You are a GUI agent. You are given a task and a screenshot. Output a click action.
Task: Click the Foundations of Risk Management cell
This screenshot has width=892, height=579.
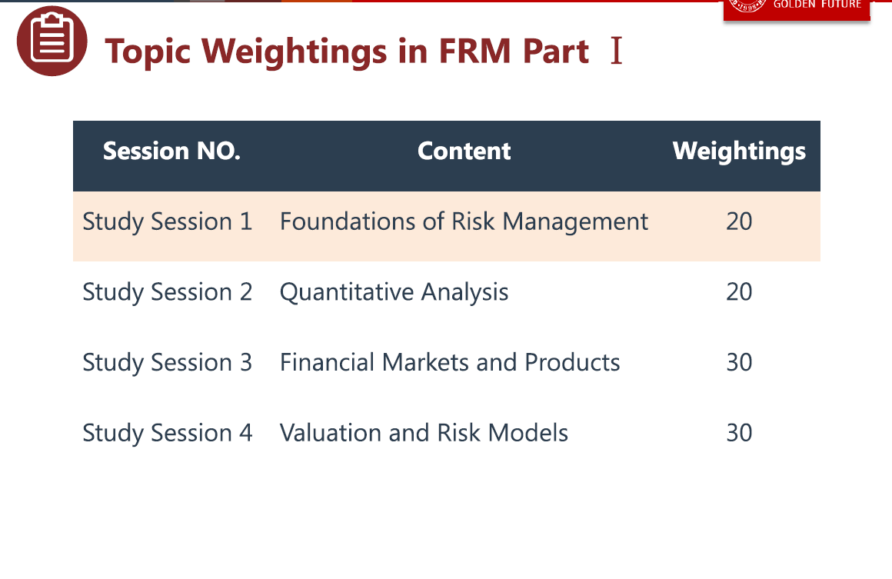click(464, 222)
